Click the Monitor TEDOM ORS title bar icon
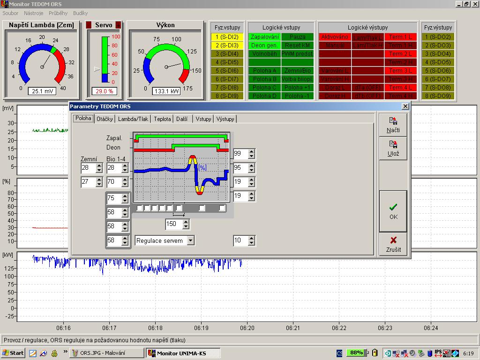The height and width of the screenshot is (360, 480). coord(5,4)
